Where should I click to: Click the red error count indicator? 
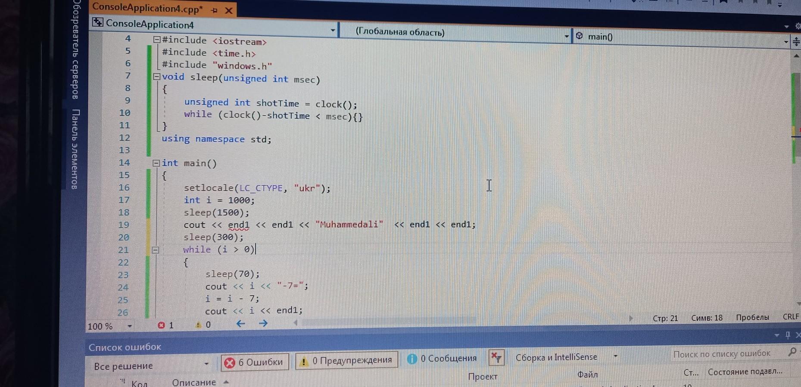point(165,326)
